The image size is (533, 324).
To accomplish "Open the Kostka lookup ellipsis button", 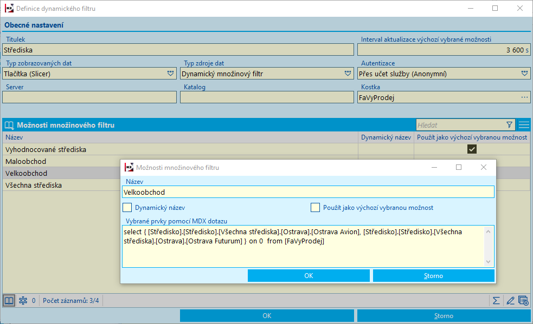I will point(524,97).
